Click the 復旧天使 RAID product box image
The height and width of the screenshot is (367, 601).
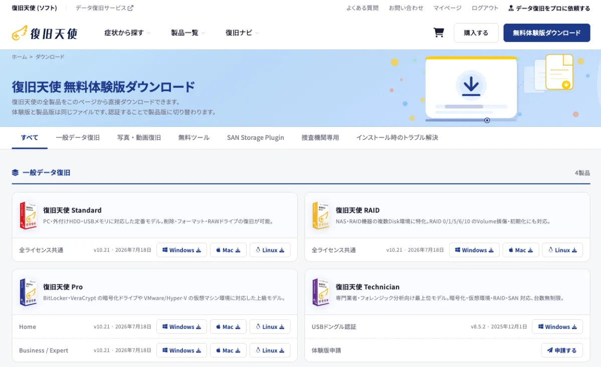tap(320, 216)
